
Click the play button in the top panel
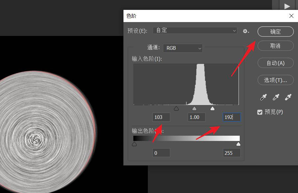click(x=287, y=6)
